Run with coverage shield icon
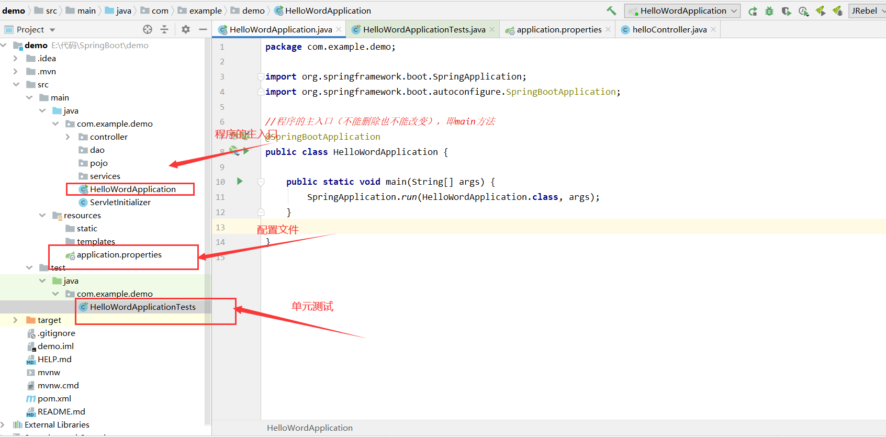Image resolution: width=886 pixels, height=437 pixels. (786, 11)
